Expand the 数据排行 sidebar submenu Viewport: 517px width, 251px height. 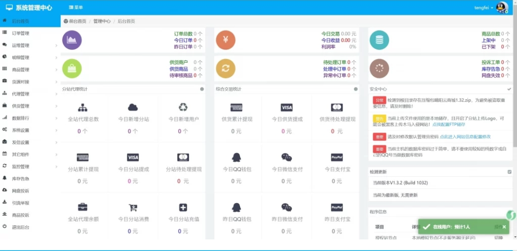click(x=31, y=118)
